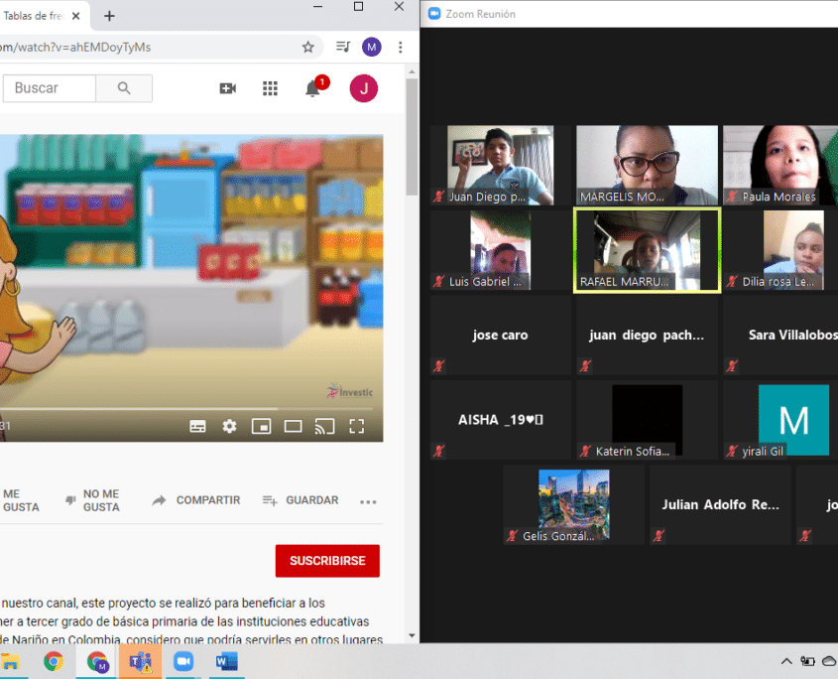Screen dimensions: 838x679
Task: Click muted mic icon on Sara Villalobos tile
Action: click(x=732, y=366)
